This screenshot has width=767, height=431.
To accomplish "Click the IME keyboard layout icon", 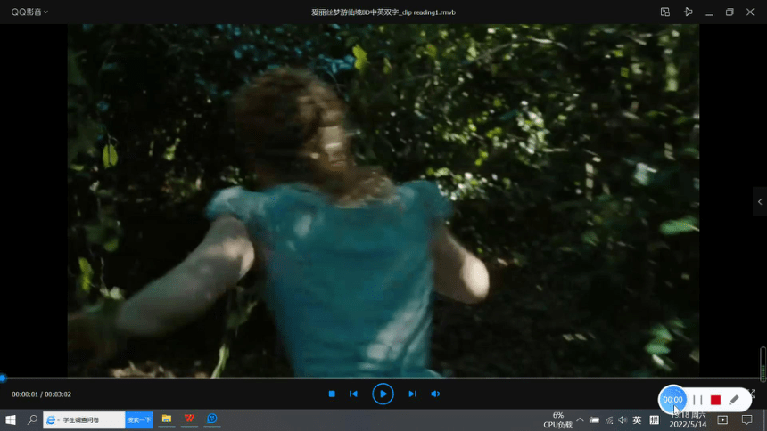I will pyautogui.click(x=654, y=419).
